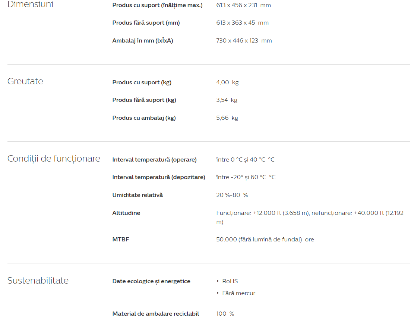Screen dimensions: 411x319
Task: Click the Material de ambalare reciclabil label
Action: click(x=156, y=314)
